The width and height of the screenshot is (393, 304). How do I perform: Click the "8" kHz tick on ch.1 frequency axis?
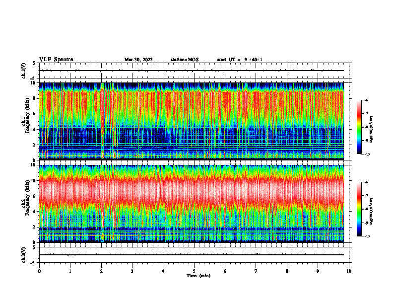(34, 98)
